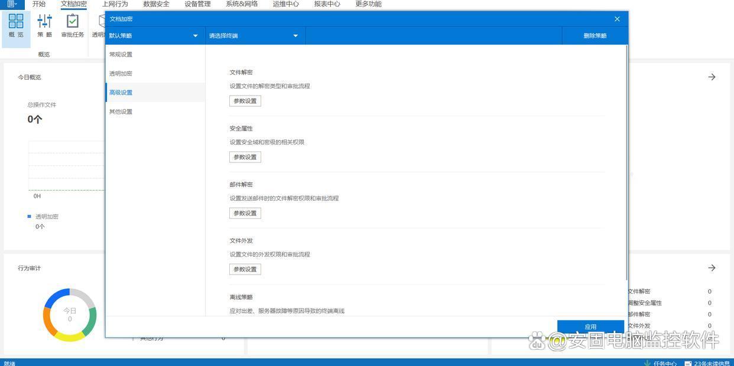The height and width of the screenshot is (366, 734).
Task: Open the 设备管理 menu tab
Action: point(197,4)
